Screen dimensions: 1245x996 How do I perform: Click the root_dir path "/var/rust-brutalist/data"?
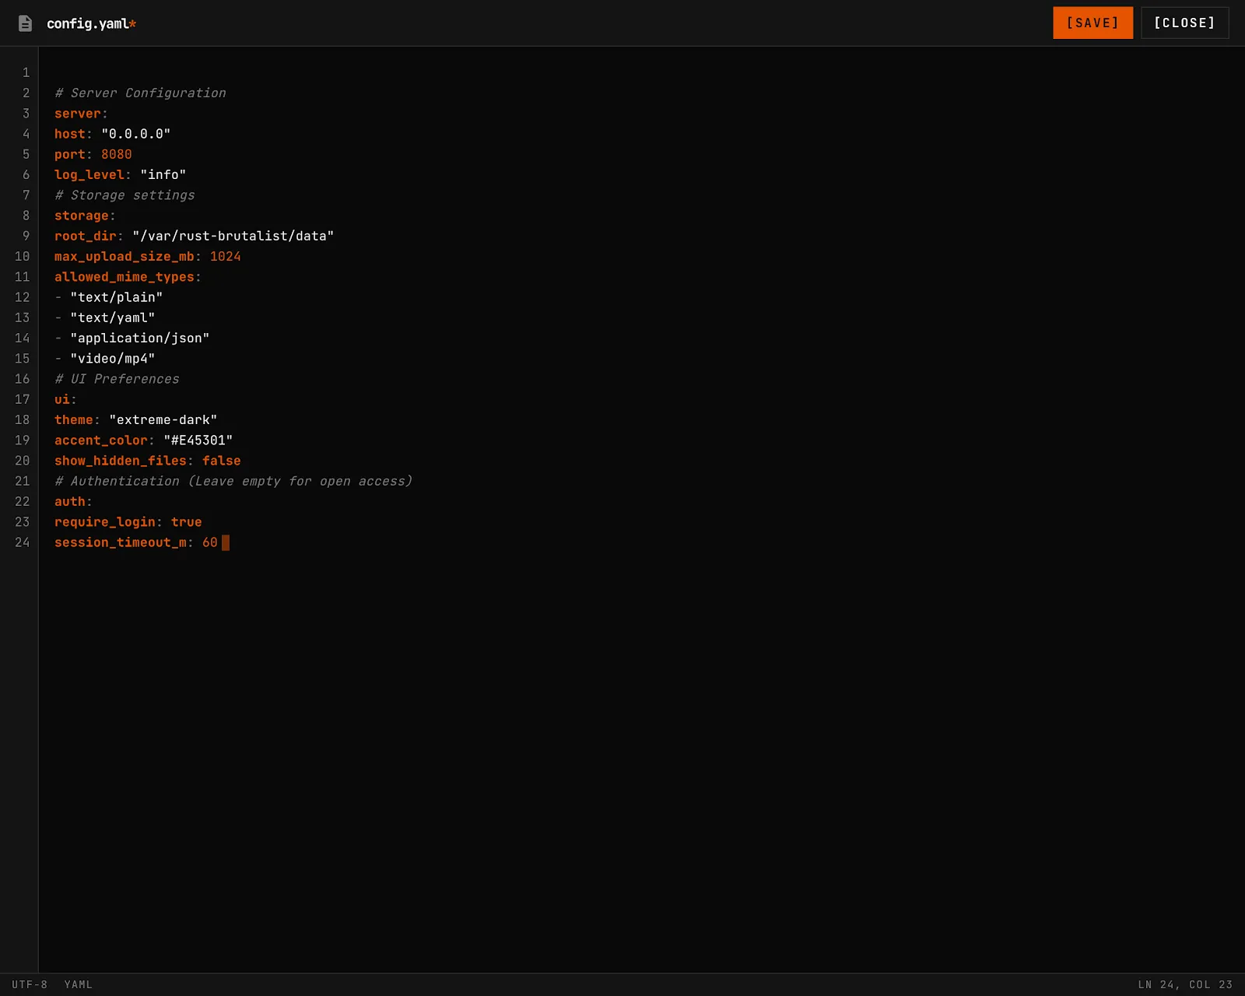click(233, 236)
